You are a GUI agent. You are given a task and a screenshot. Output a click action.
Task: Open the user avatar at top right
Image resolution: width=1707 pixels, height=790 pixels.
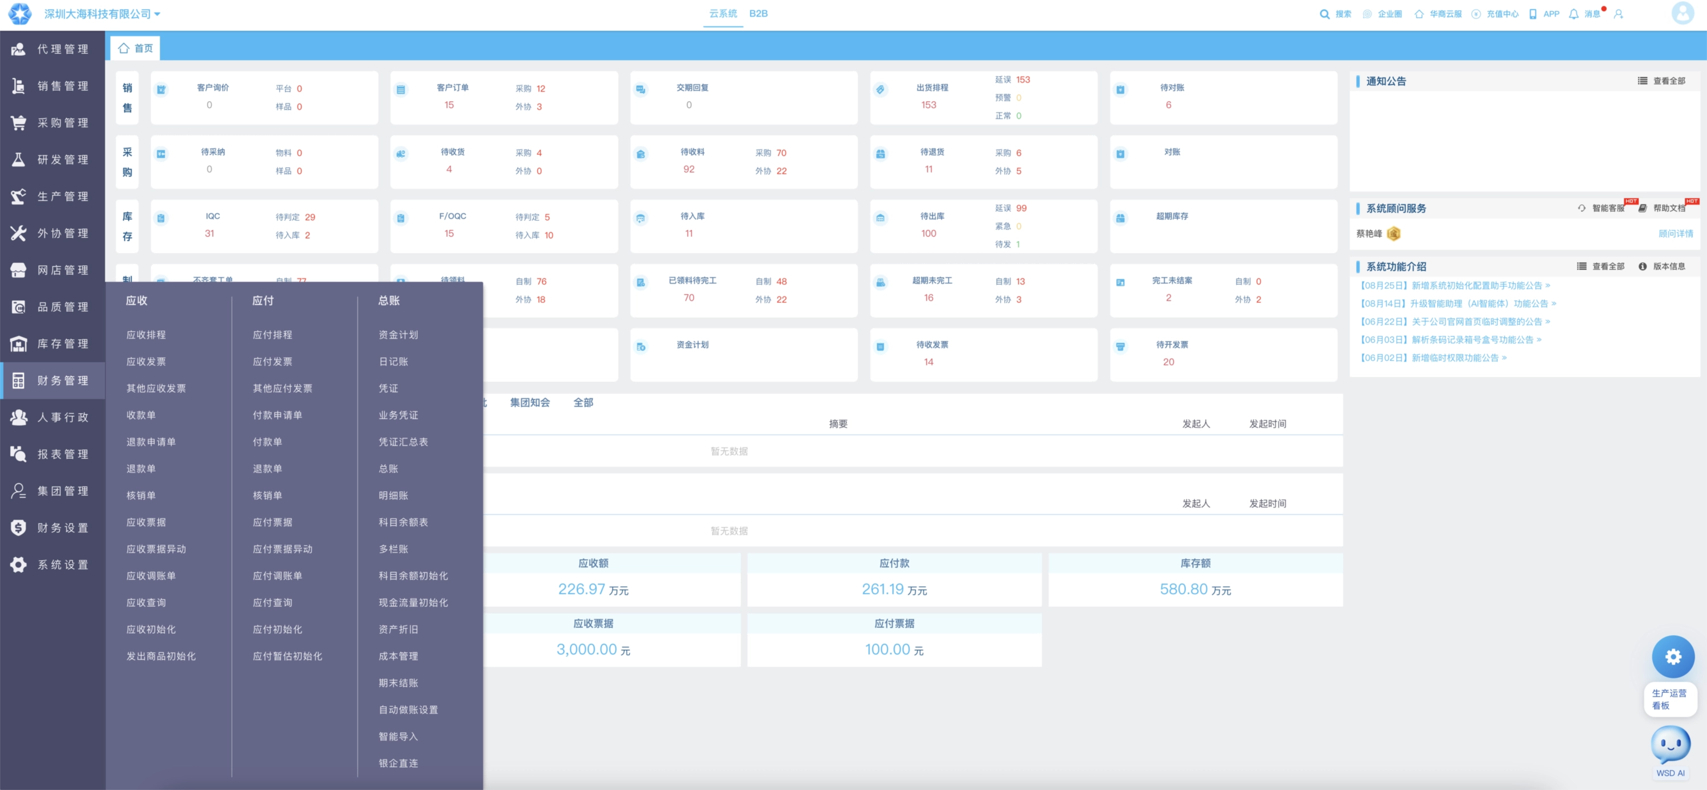pos(1683,13)
